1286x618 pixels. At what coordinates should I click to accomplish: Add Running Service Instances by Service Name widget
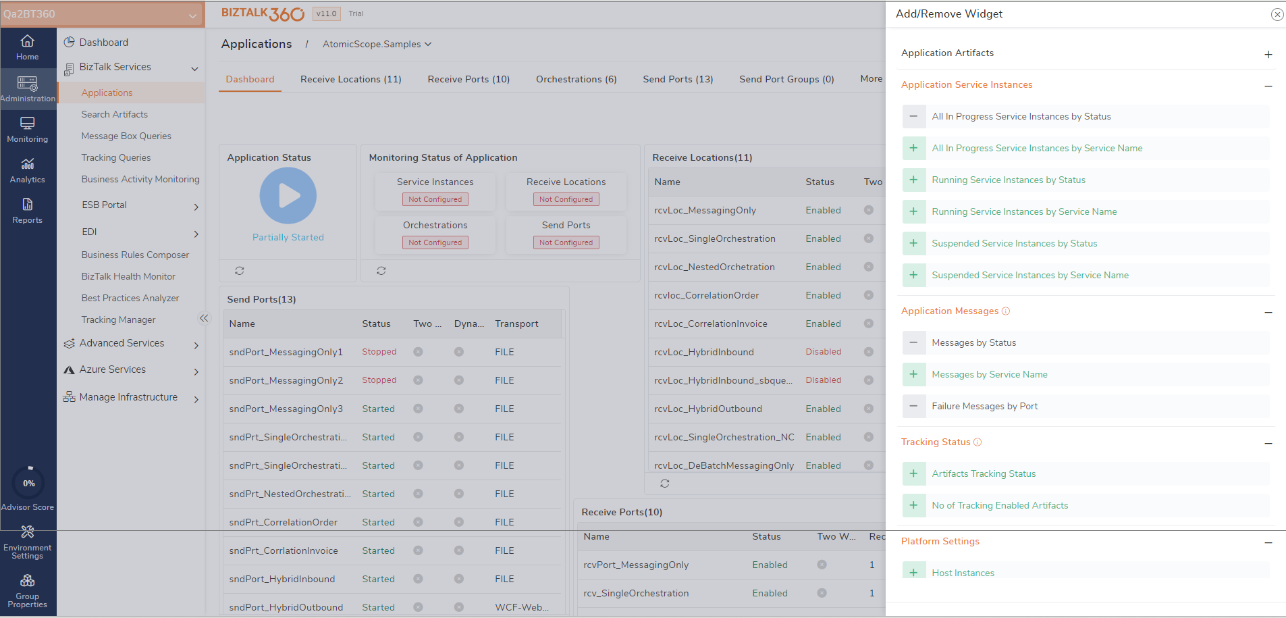click(913, 211)
